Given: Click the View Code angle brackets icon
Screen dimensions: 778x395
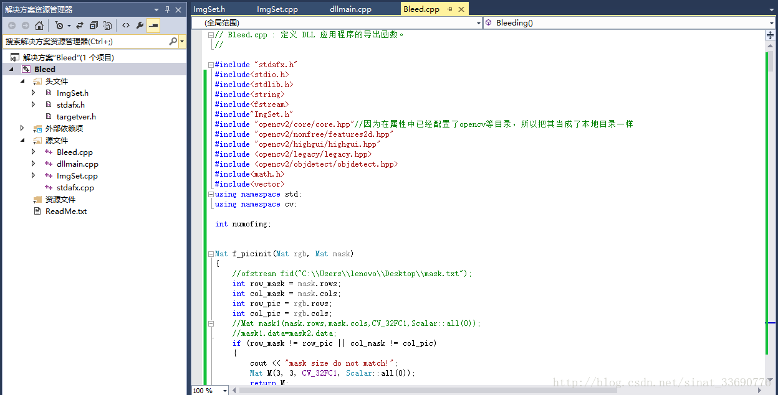Looking at the screenshot, I should coord(126,26).
